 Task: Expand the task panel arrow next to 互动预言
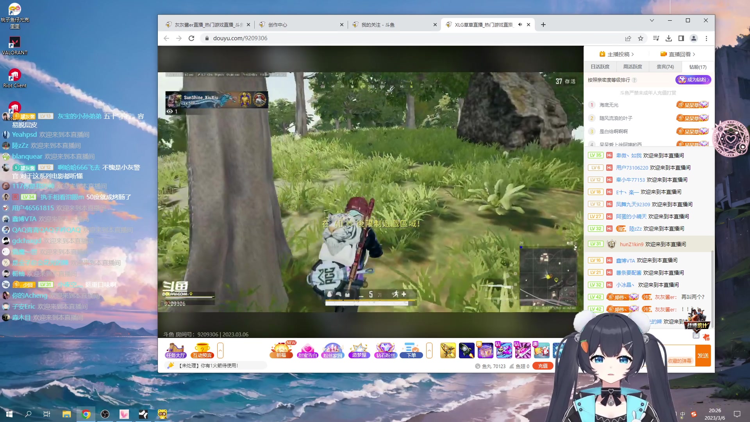pyautogui.click(x=220, y=350)
